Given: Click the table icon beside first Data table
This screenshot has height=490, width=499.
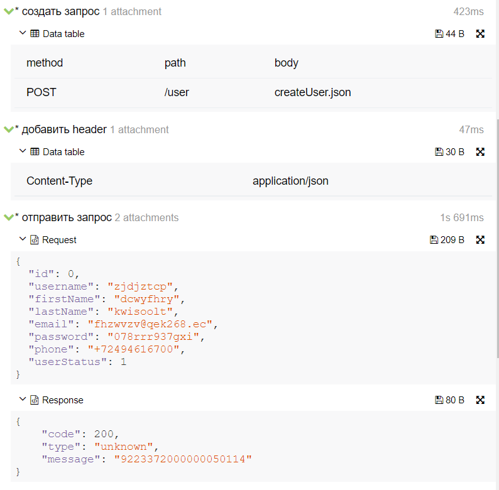Looking at the screenshot, I should tap(35, 33).
